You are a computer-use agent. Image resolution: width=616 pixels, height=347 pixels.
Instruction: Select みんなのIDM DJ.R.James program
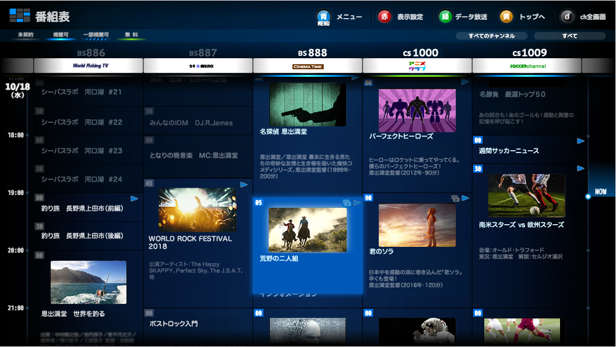pyautogui.click(x=198, y=121)
